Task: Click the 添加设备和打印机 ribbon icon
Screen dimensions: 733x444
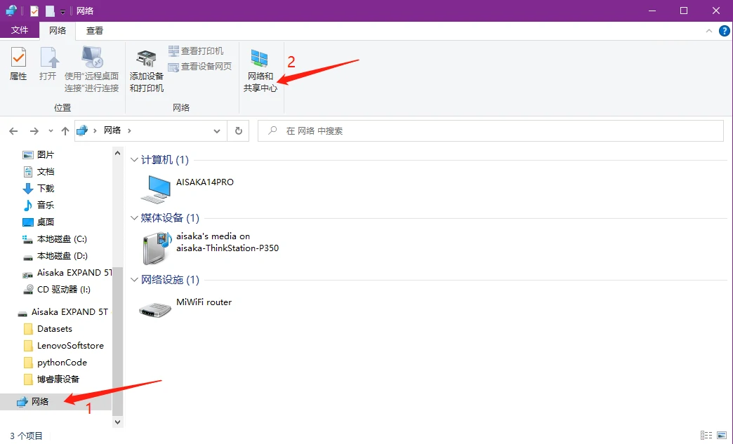Action: [x=146, y=69]
